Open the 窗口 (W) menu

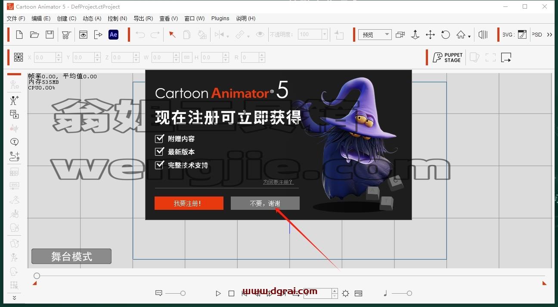pos(194,18)
